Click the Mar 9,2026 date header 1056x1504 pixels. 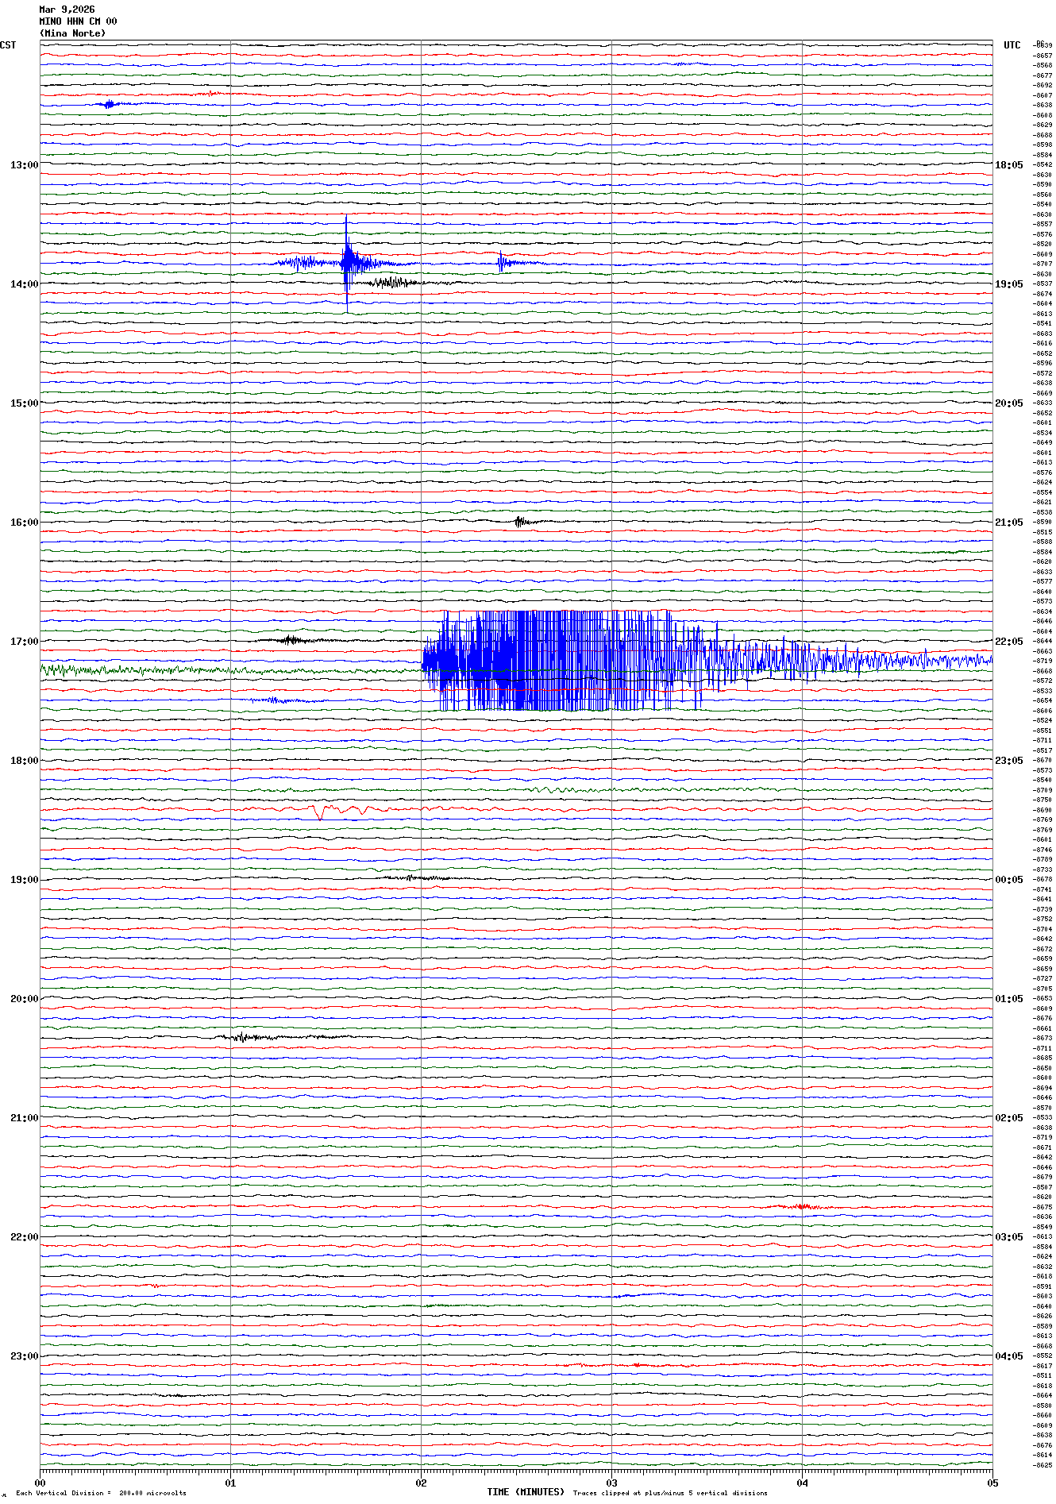tap(67, 10)
